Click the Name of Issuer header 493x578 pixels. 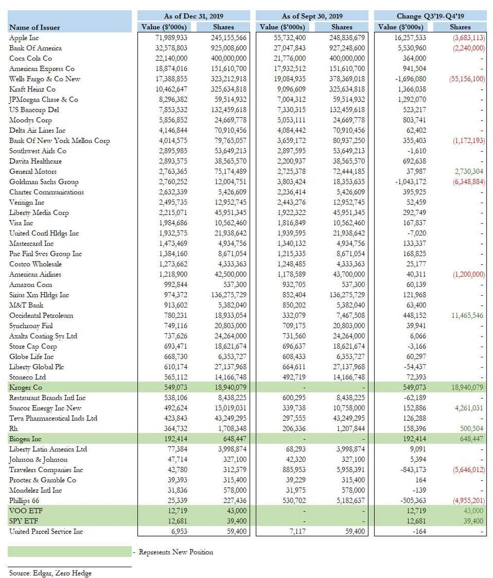point(35,27)
